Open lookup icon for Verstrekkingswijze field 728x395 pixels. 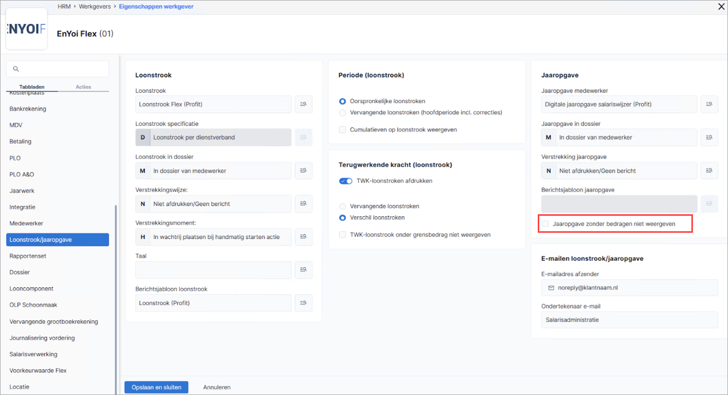click(x=303, y=204)
